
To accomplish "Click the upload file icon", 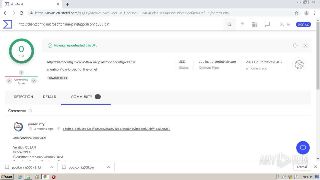I will (242, 24).
